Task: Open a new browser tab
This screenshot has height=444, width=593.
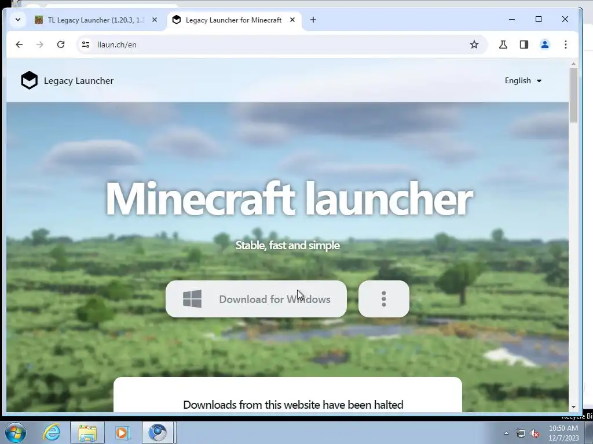Action: click(313, 20)
